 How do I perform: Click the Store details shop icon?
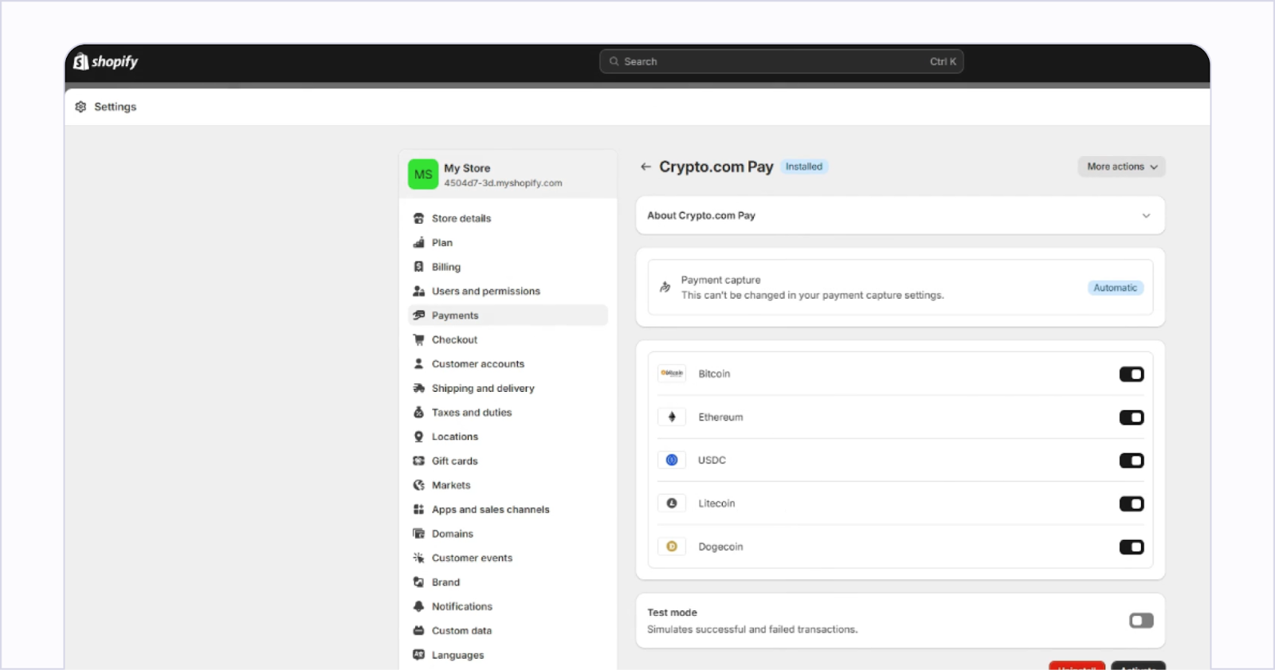(418, 218)
